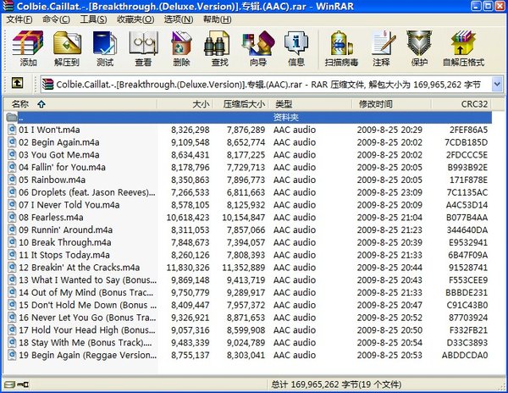Go up one level arrow button
Image resolution: width=508 pixels, height=393 pixels.
pos(17,83)
